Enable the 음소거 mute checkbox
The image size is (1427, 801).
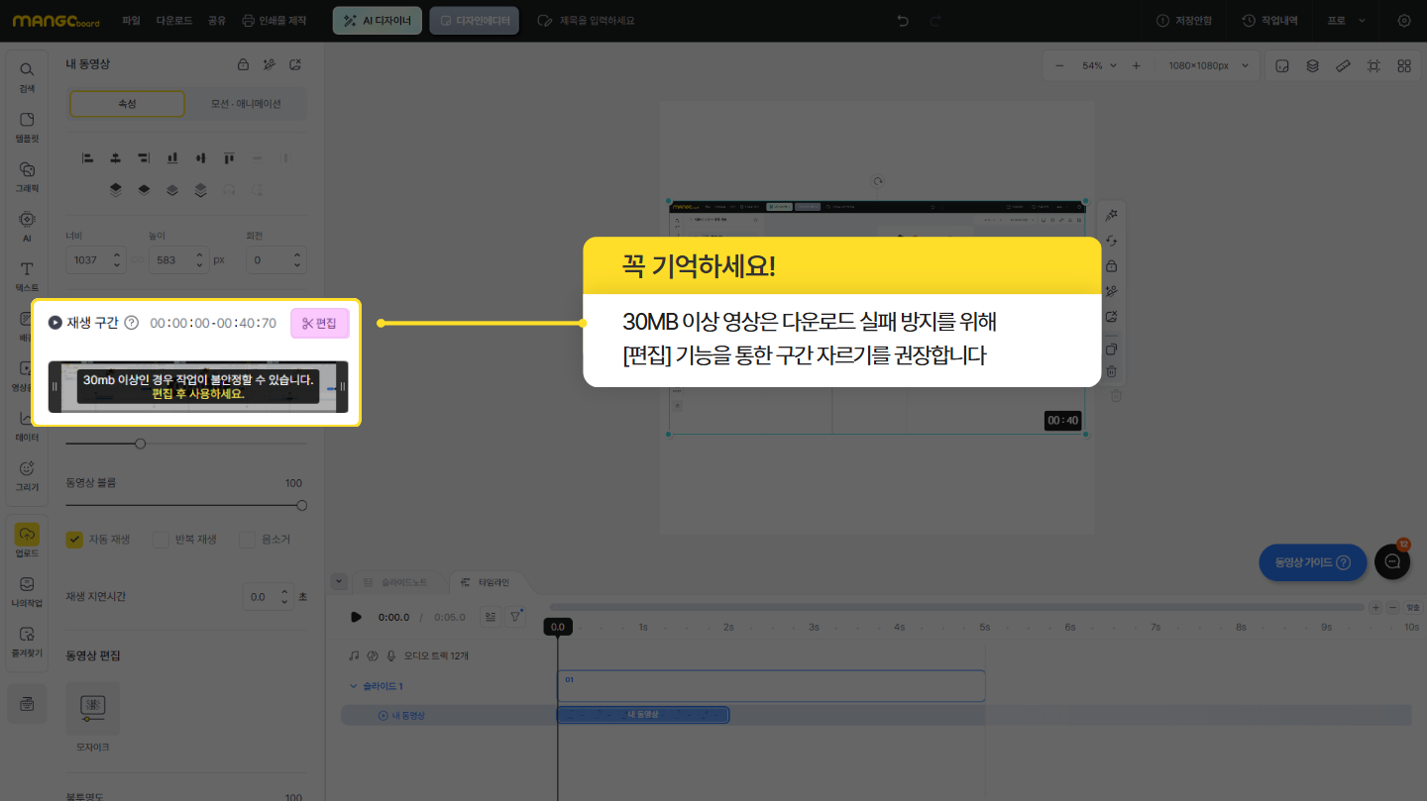[x=248, y=540]
